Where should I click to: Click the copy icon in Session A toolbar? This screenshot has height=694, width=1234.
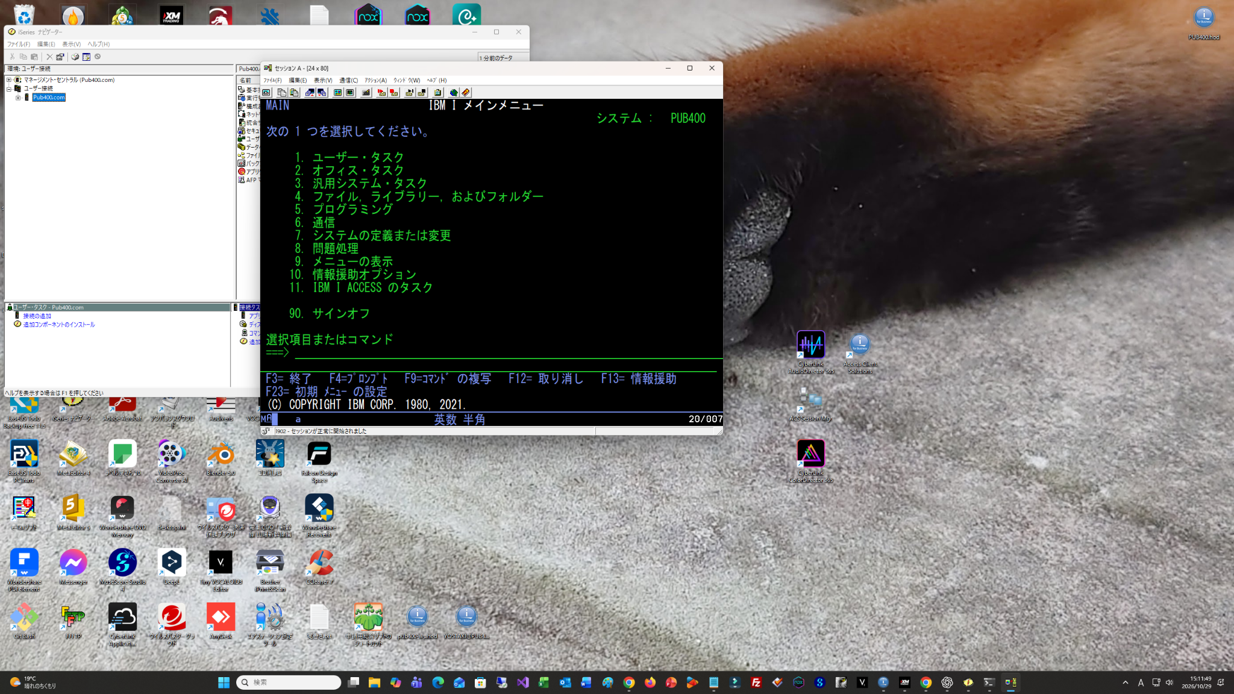[281, 92]
